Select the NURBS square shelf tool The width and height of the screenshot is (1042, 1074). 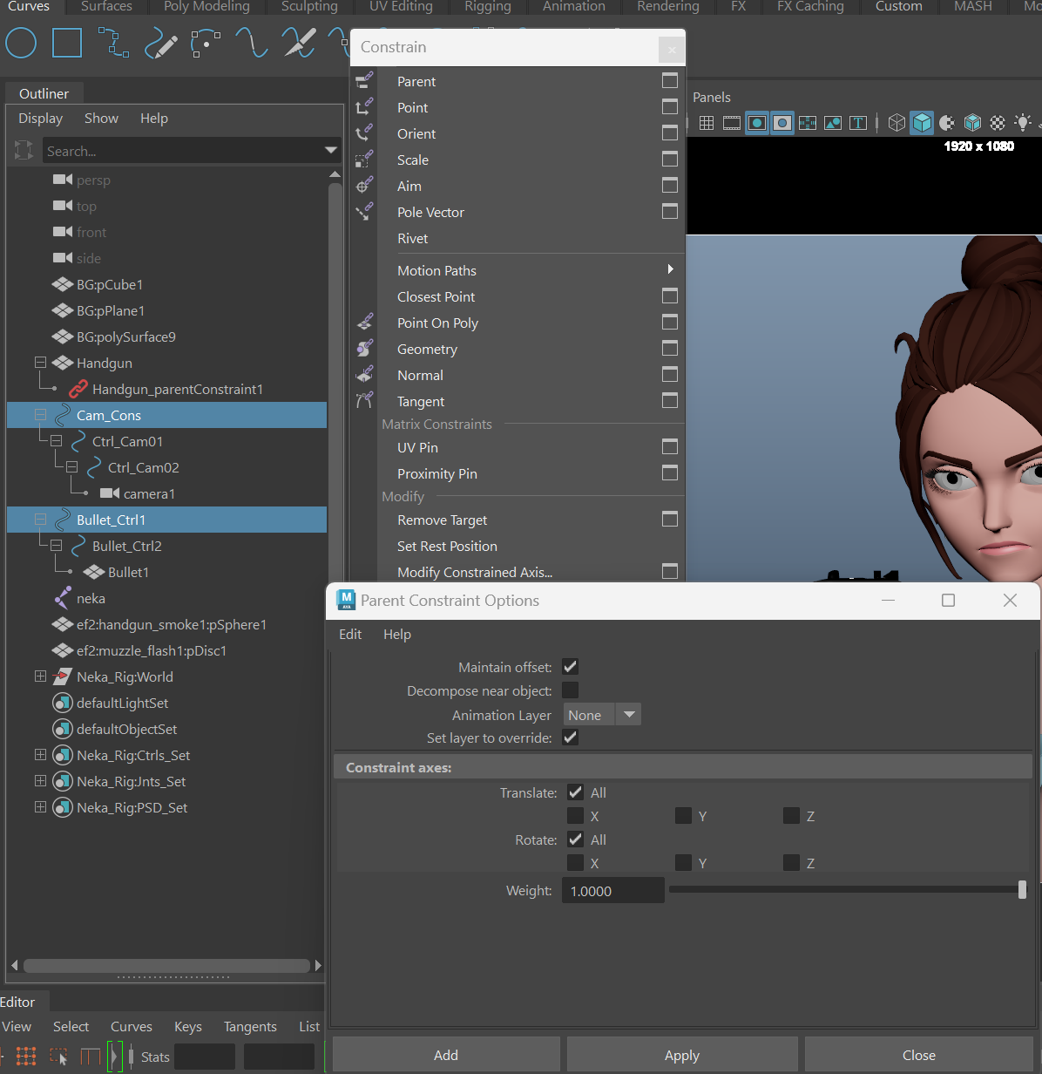pos(67,43)
